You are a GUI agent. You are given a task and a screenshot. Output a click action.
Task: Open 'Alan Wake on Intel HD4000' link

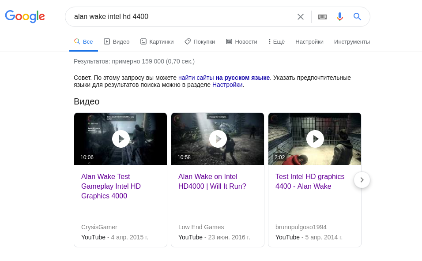[x=212, y=182]
